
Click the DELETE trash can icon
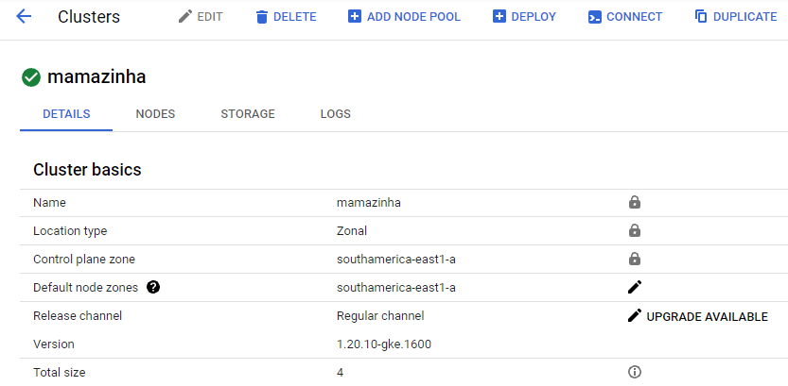point(261,17)
